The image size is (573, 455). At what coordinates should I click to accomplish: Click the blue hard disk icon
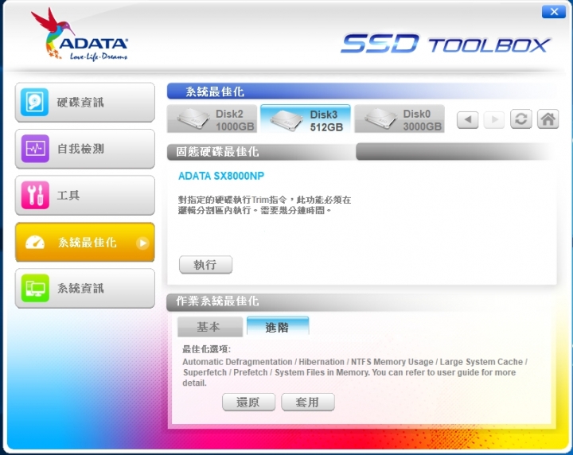[x=35, y=102]
